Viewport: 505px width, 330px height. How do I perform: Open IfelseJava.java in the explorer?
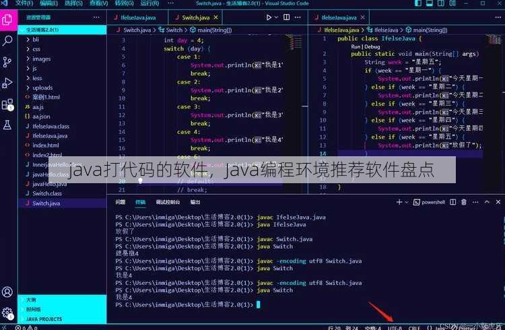[x=62, y=136]
